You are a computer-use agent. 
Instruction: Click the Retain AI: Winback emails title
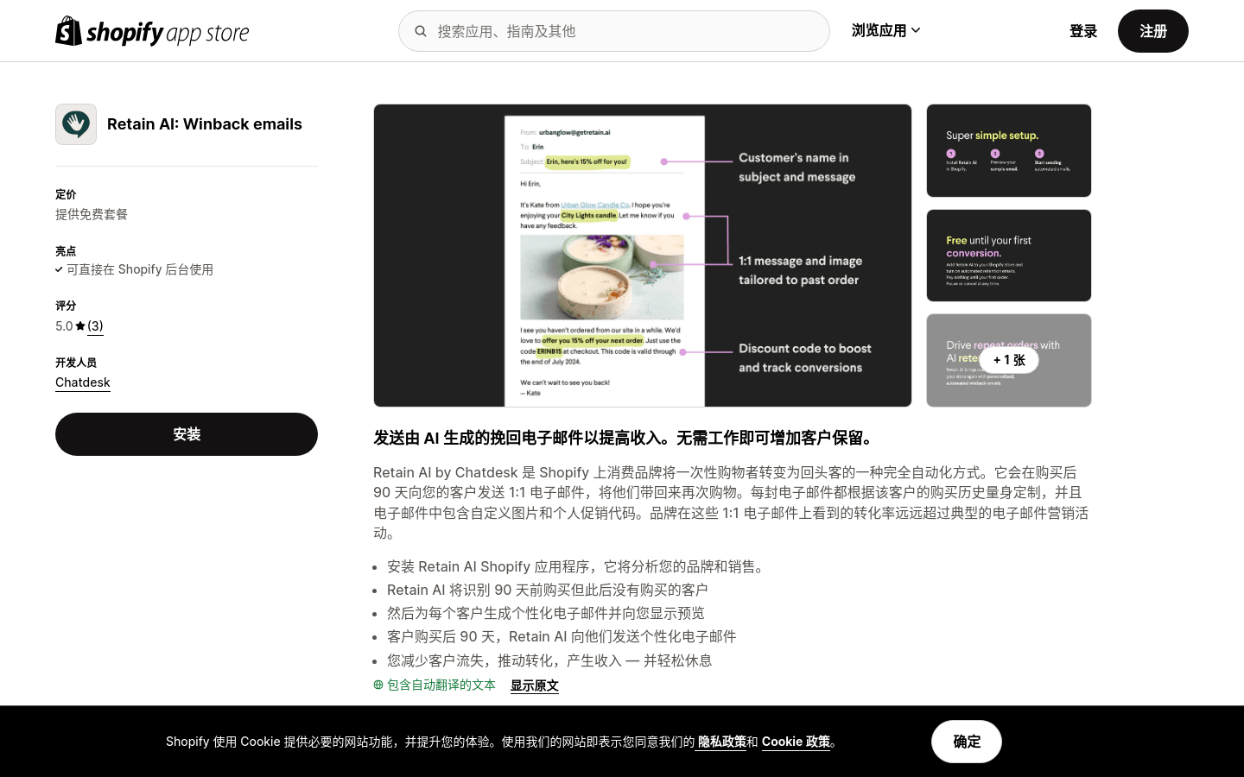(205, 124)
